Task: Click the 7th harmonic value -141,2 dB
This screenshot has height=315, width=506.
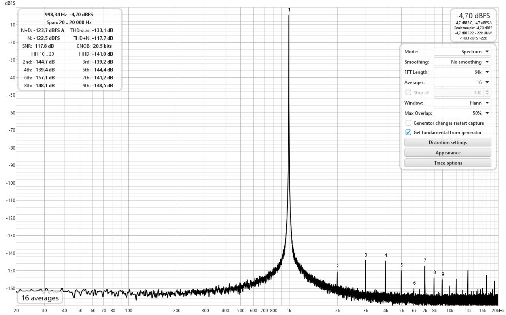Action: point(103,78)
